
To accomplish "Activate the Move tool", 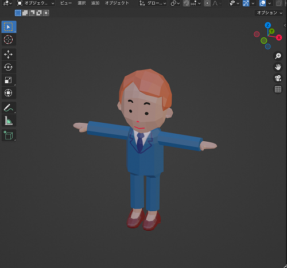I will point(9,55).
